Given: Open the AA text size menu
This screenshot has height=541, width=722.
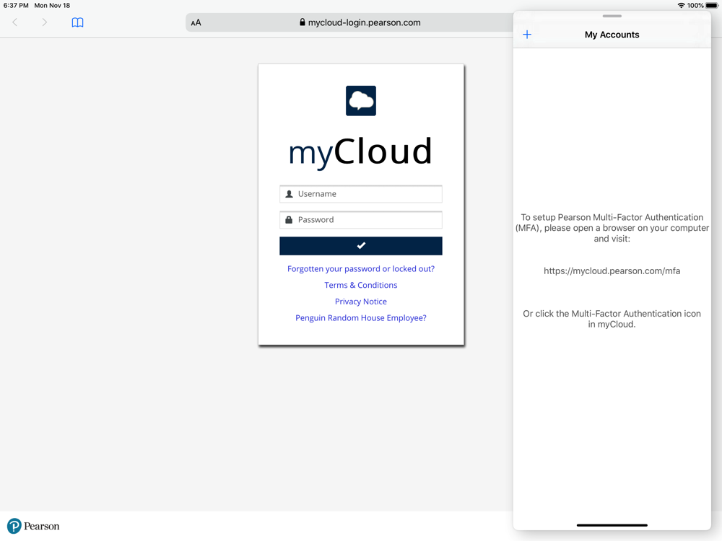Looking at the screenshot, I should (x=196, y=22).
